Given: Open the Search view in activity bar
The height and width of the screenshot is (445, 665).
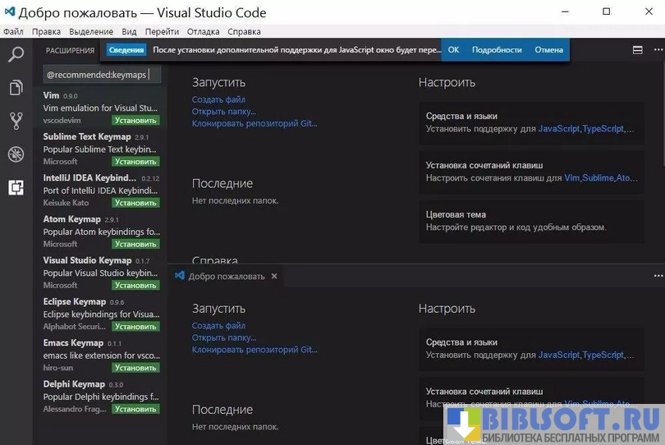Looking at the screenshot, I should (x=16, y=55).
